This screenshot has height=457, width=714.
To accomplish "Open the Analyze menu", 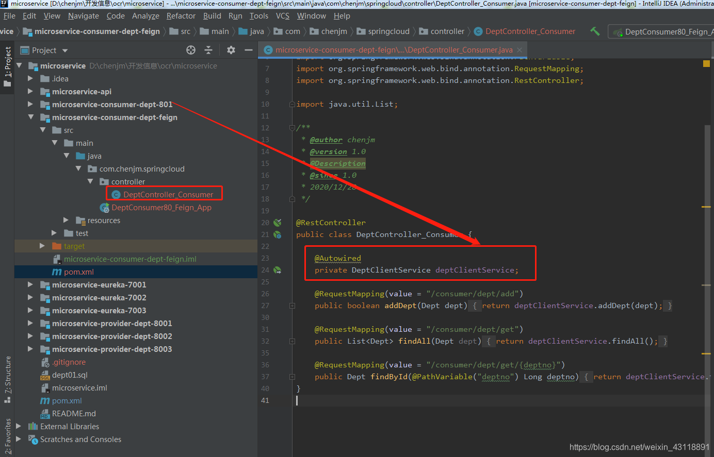I will [145, 16].
